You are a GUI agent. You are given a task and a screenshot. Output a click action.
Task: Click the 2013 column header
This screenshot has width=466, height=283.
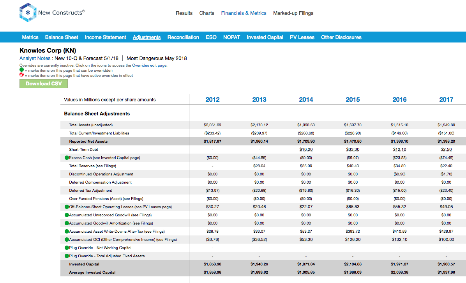[259, 99]
